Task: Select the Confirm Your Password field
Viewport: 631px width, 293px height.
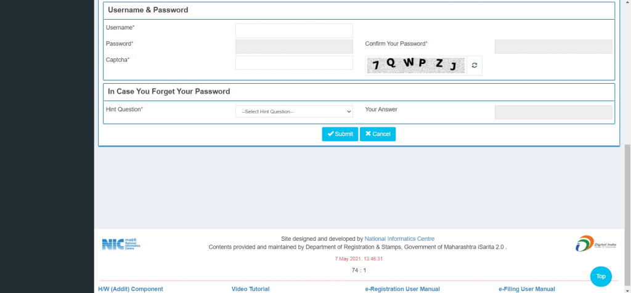Action: pos(553,46)
